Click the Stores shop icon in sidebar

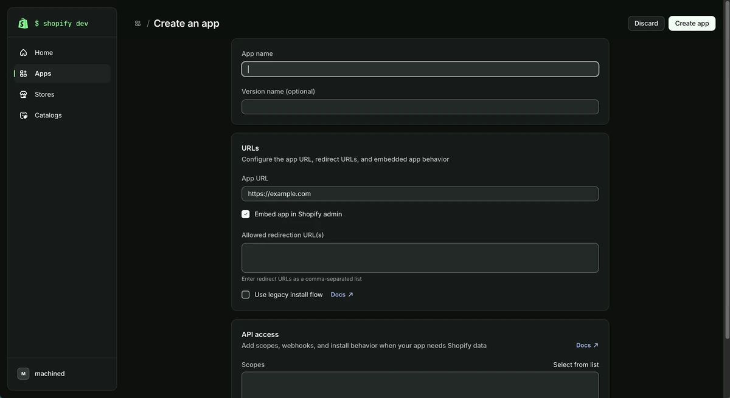(x=23, y=94)
